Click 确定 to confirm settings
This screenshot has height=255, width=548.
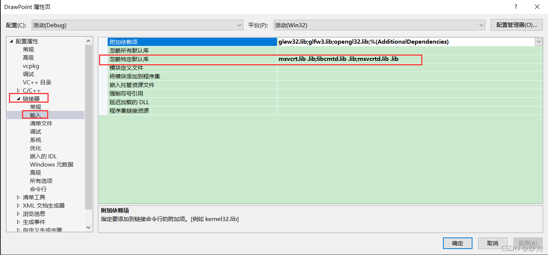click(x=458, y=243)
